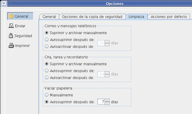
Task: Select the General sun icon in sidebar
Action: (x=11, y=16)
